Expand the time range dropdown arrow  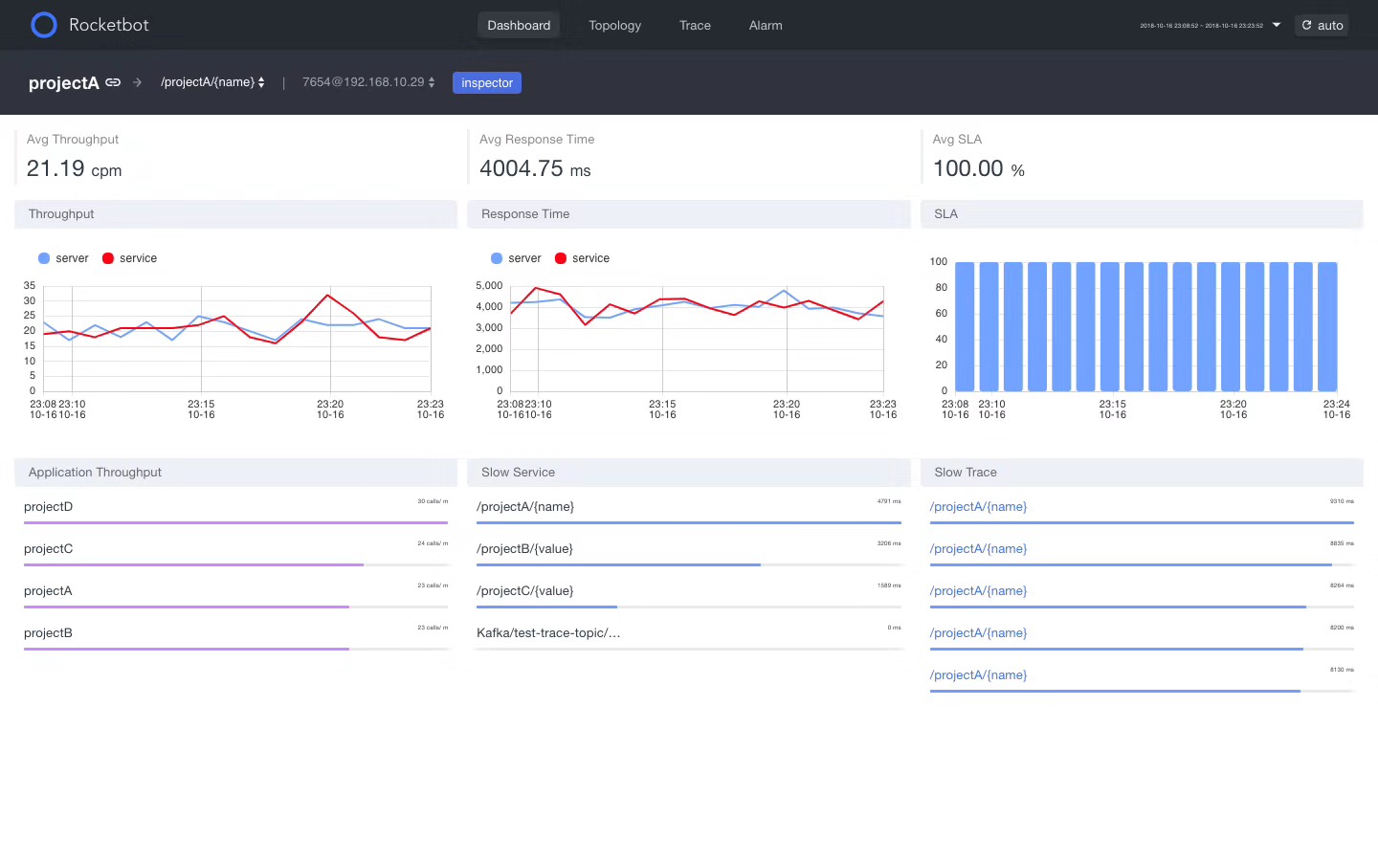pos(1277,25)
